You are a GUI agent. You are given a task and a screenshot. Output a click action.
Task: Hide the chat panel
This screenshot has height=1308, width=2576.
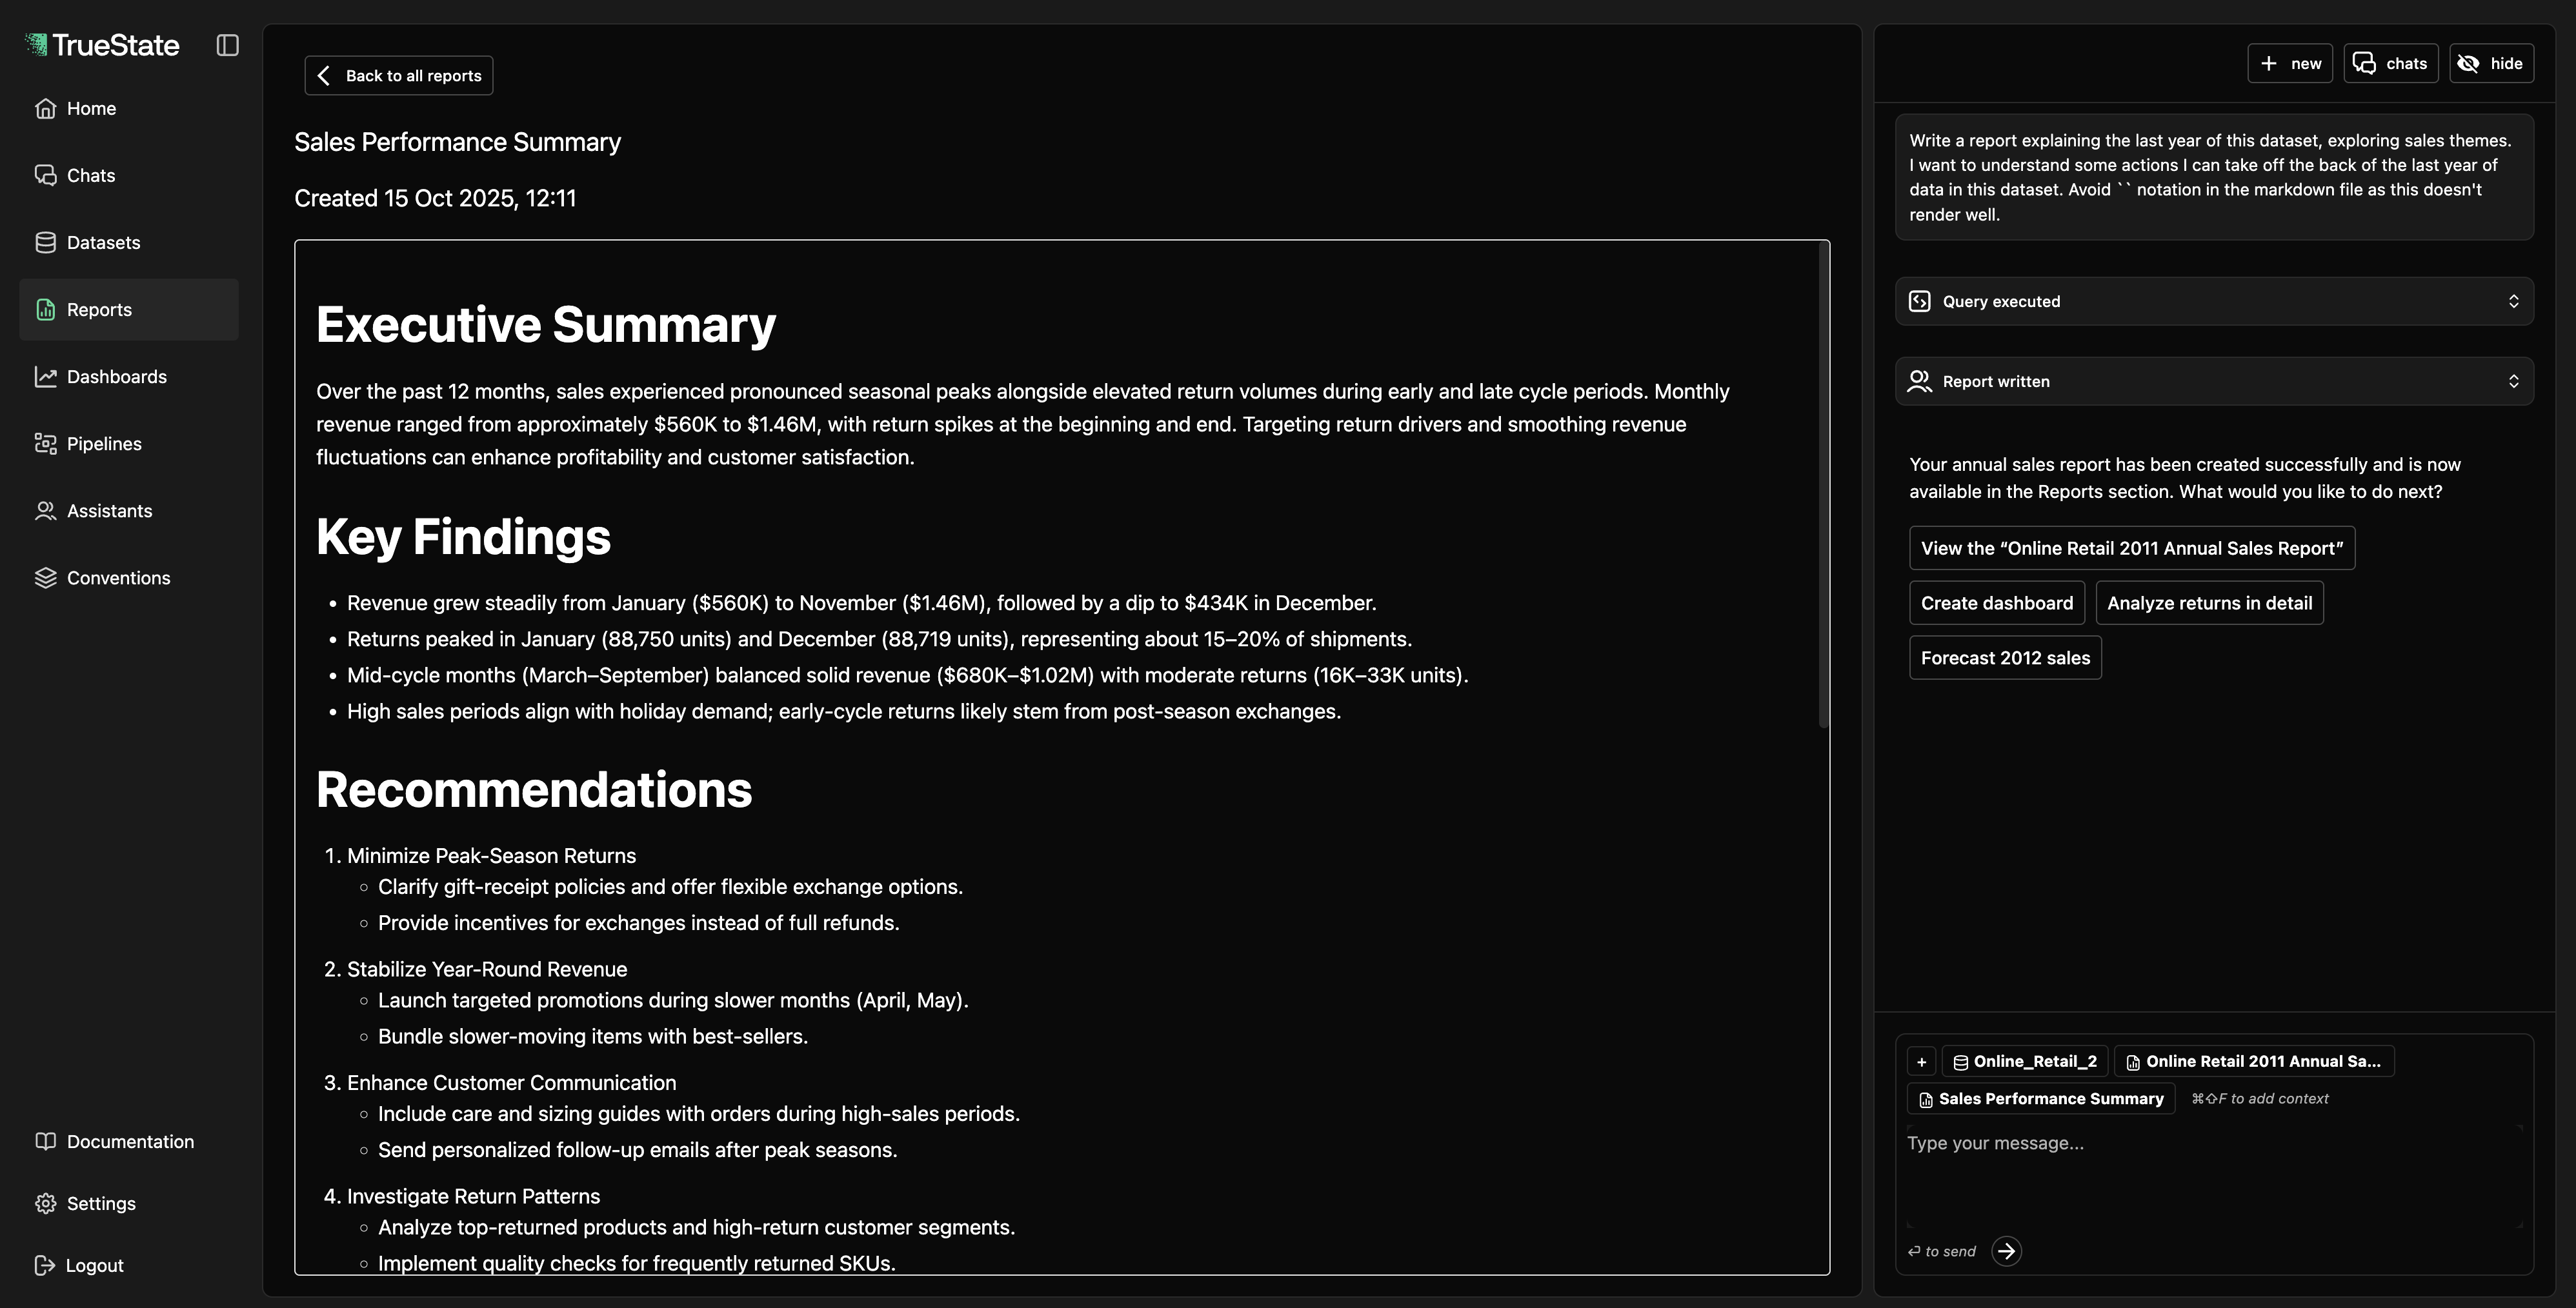[2491, 63]
